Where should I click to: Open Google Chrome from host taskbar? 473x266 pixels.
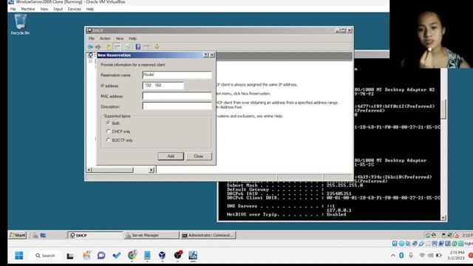(x=132, y=256)
